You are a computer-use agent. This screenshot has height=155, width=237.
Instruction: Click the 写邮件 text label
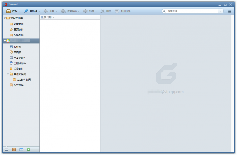33,11
